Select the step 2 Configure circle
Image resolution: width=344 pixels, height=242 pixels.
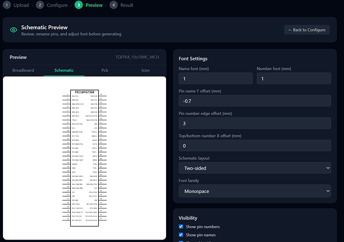pos(40,5)
